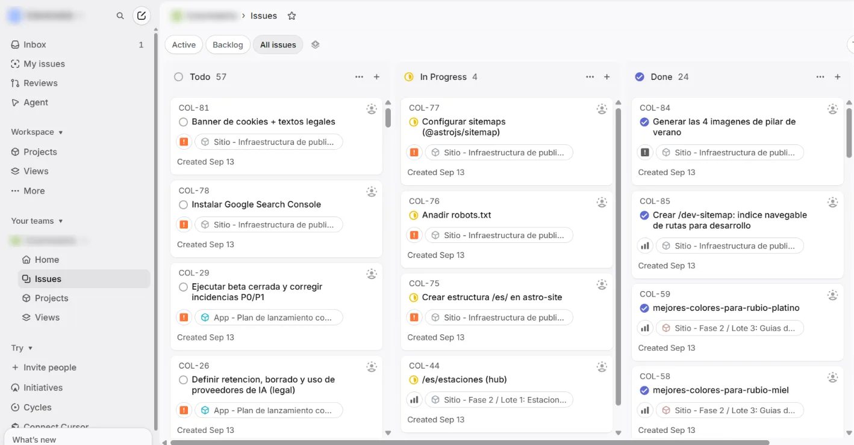Switch to the Backlog tab
Viewport: 854px width, 445px height.
click(228, 44)
